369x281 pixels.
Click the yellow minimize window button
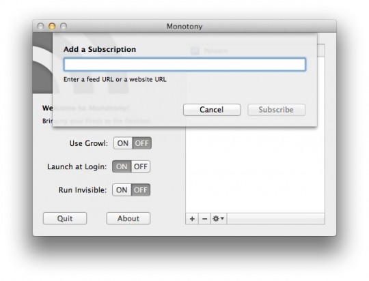click(52, 26)
